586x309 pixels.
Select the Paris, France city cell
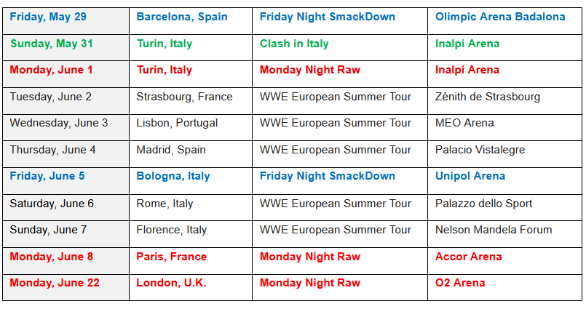point(172,257)
